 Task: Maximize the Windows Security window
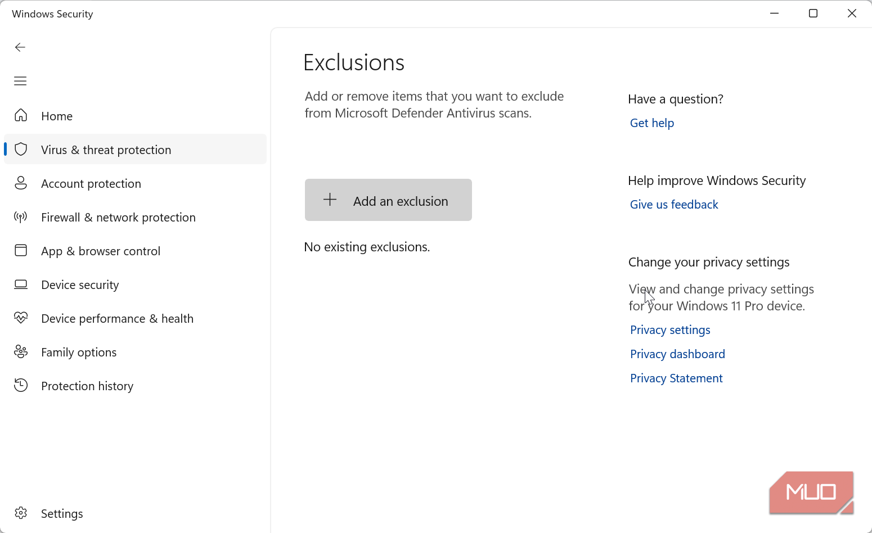tap(813, 13)
